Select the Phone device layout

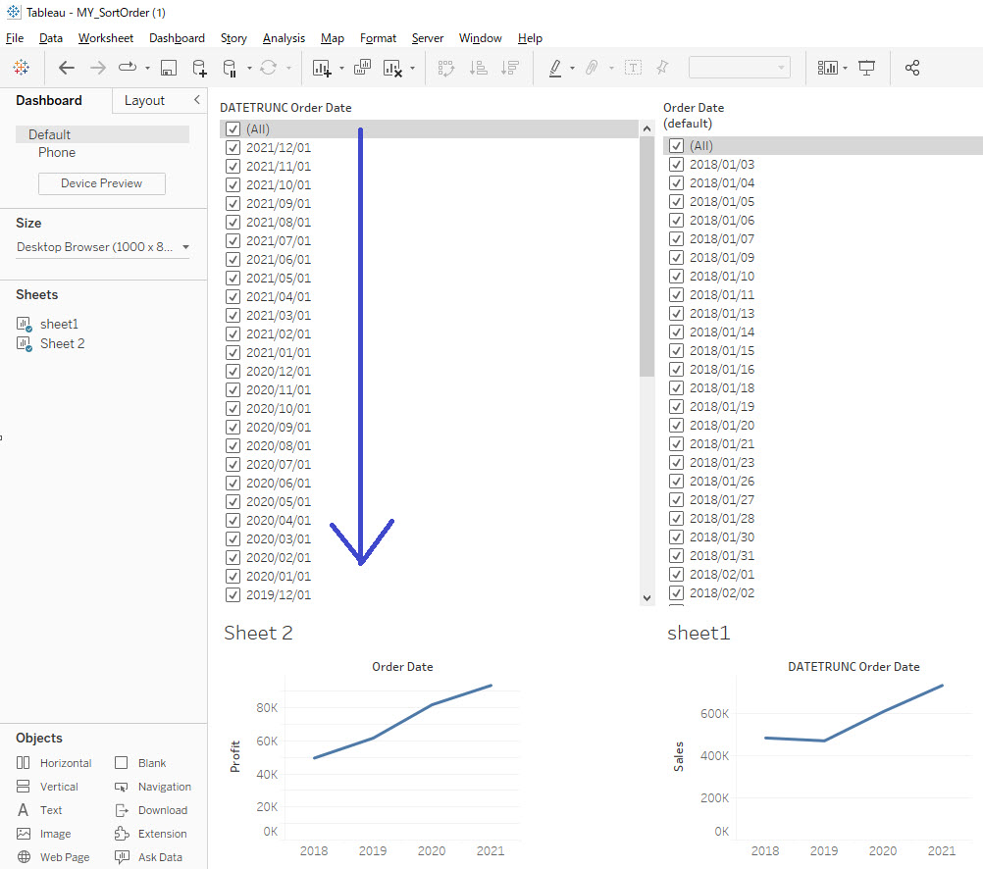pyautogui.click(x=57, y=152)
